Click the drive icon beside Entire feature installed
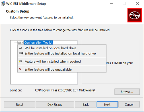The height and width of the screenshot is (112, 144). click(21, 53)
